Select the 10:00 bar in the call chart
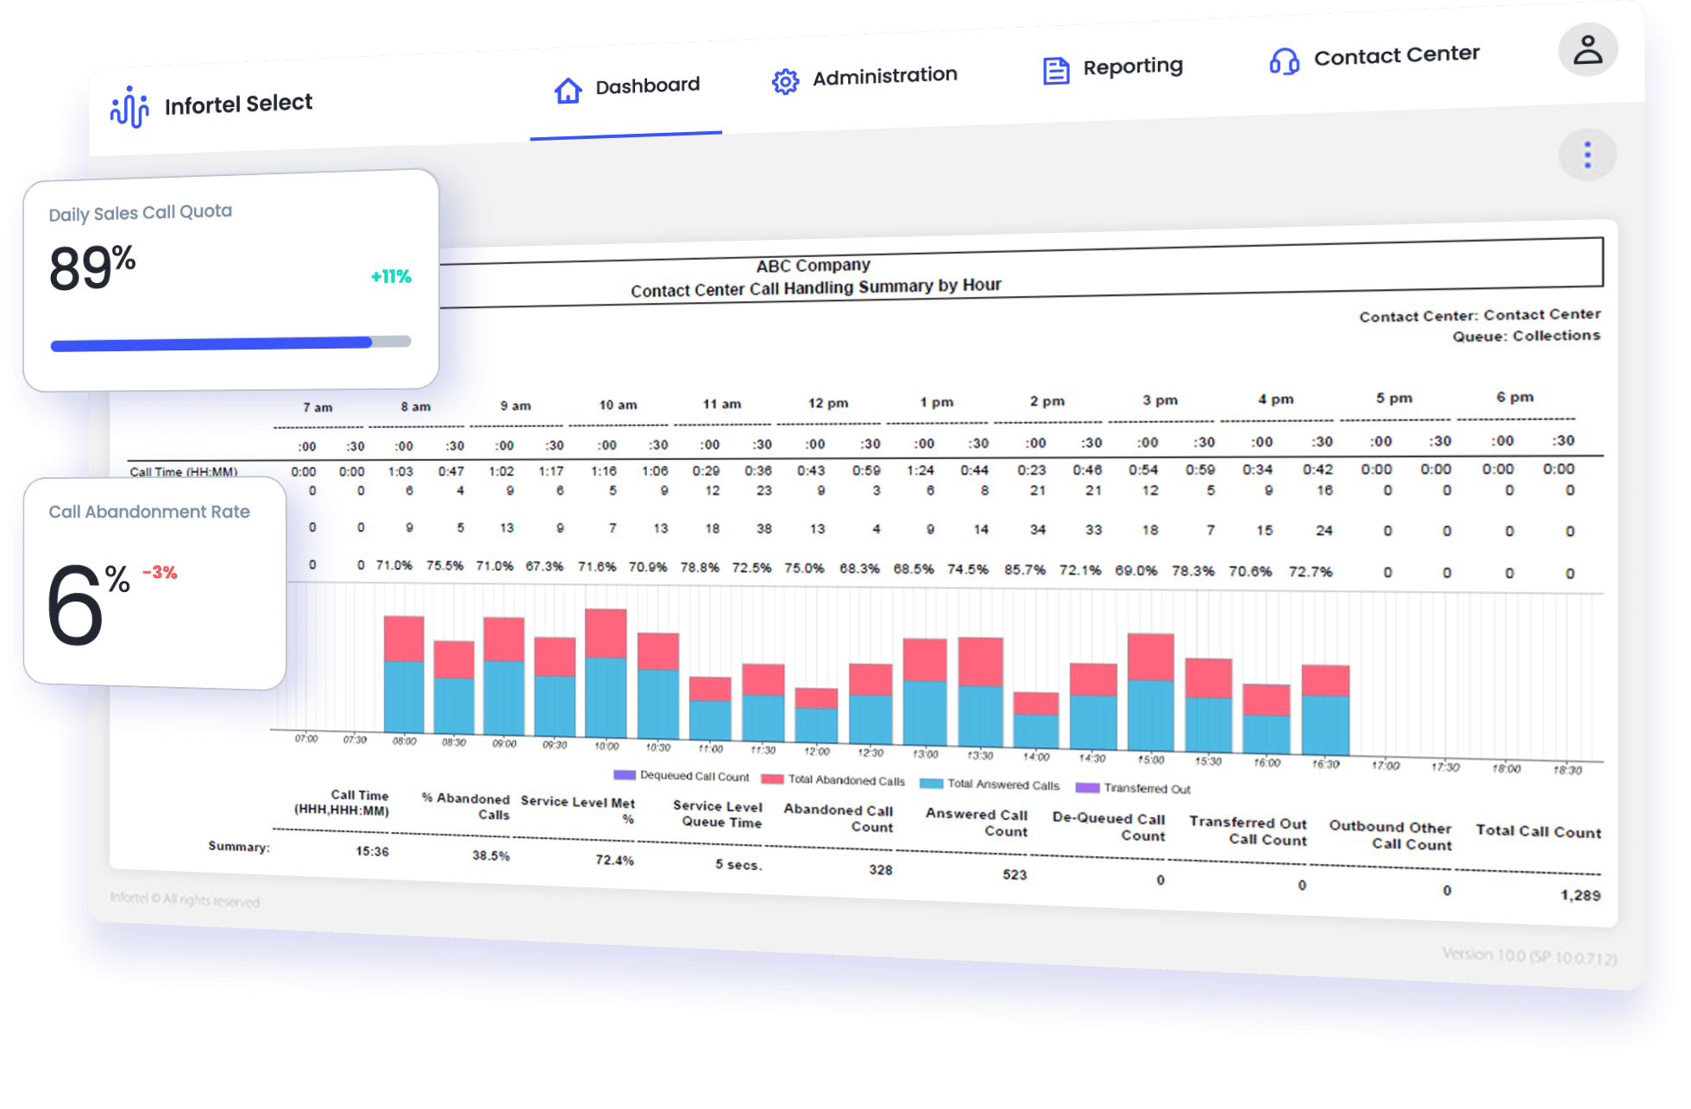This screenshot has height=1109, width=1691. tap(607, 673)
